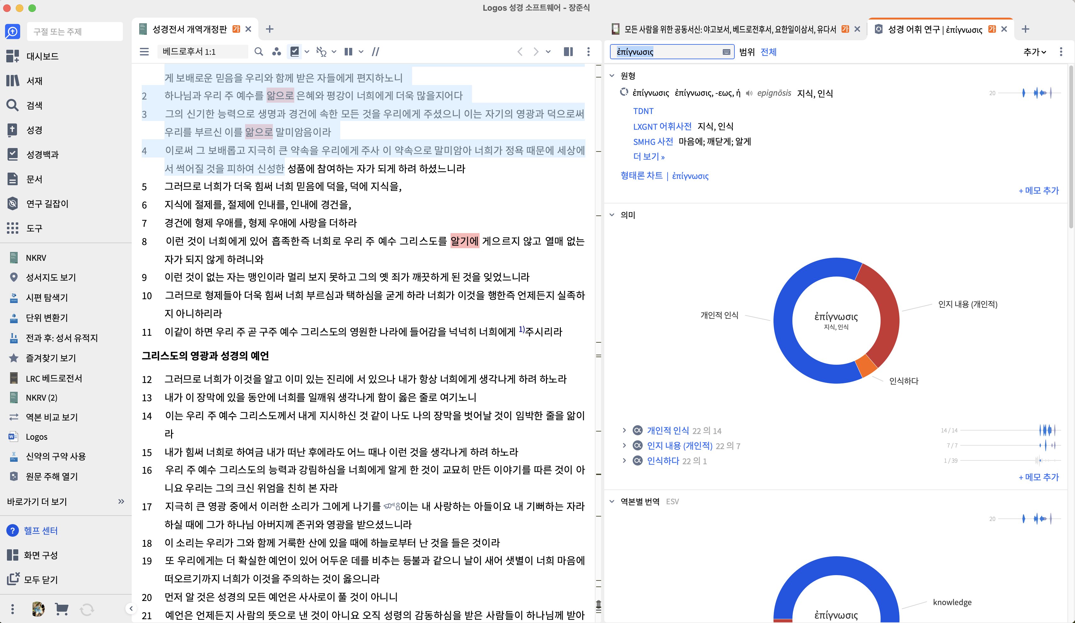
Task: Collapse the 원형 section
Action: [612, 76]
